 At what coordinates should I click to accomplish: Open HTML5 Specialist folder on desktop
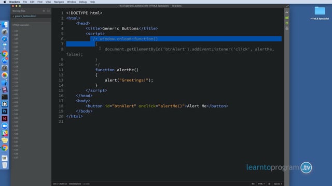pos(320,13)
